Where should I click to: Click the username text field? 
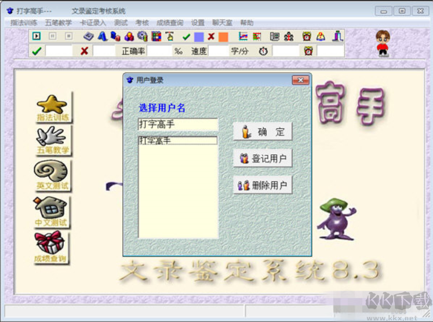point(178,124)
